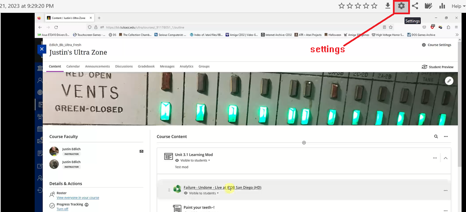The image size is (466, 212).
Task: Toggle reader view icon in address bar
Action: point(384,27)
